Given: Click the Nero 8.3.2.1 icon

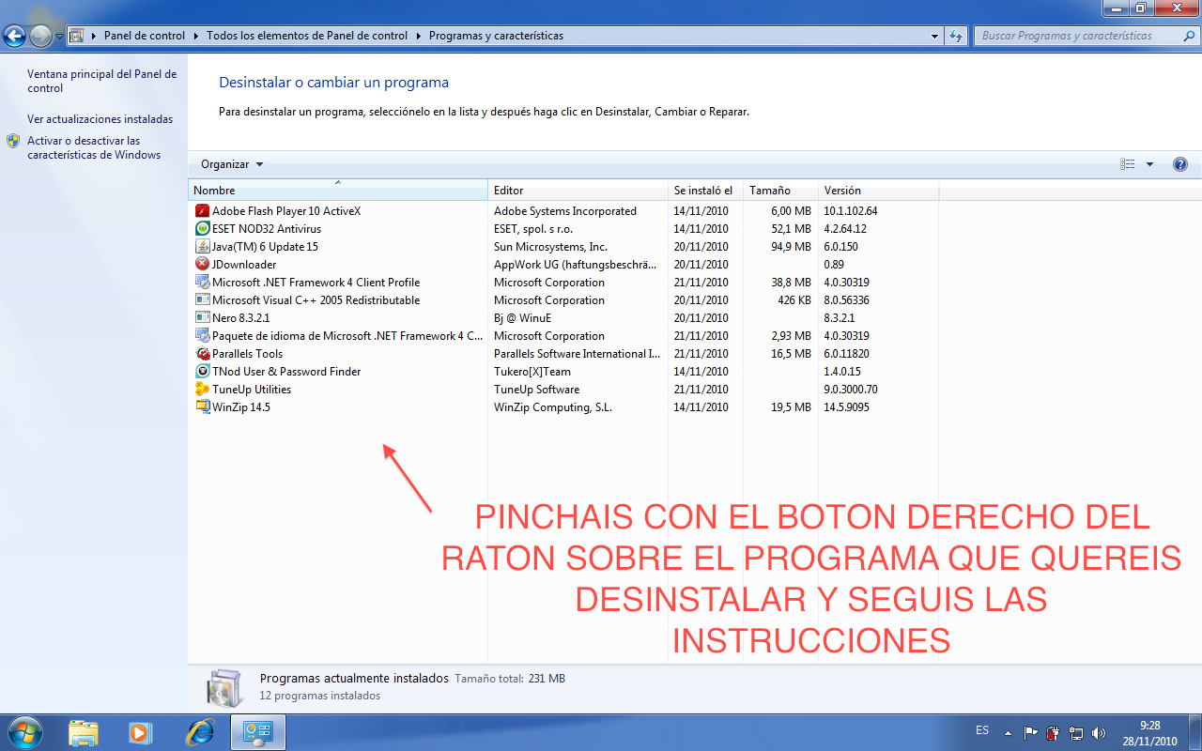Looking at the screenshot, I should coord(203,317).
